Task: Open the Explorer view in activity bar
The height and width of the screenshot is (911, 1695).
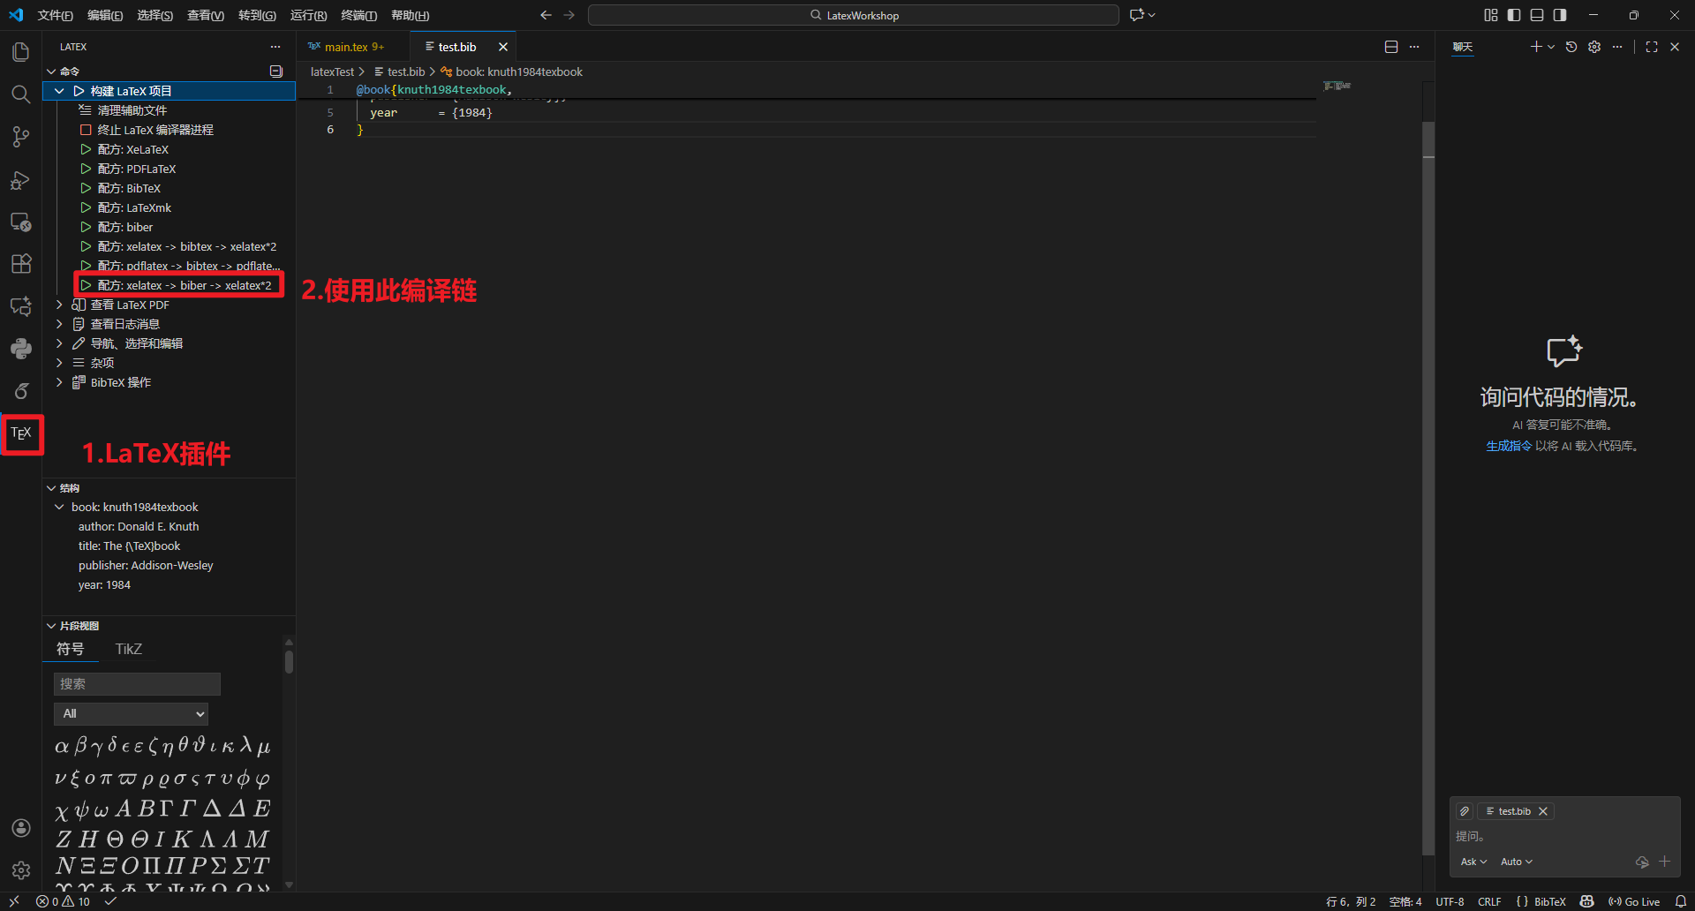Action: click(21, 52)
